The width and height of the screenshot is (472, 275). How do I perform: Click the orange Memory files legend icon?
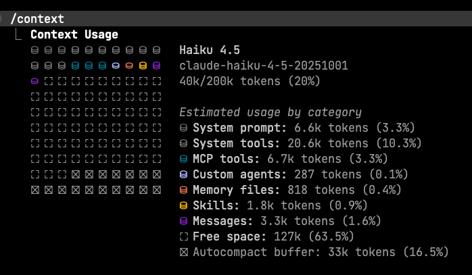coord(184,190)
